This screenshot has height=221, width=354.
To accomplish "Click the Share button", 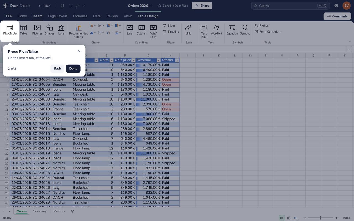I will pos(202,6).
